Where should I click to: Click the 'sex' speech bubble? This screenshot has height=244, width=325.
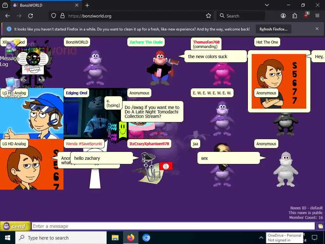[229, 158]
